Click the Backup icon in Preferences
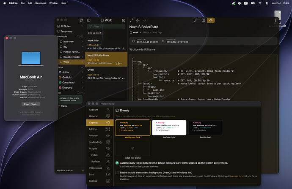 point(108,181)
